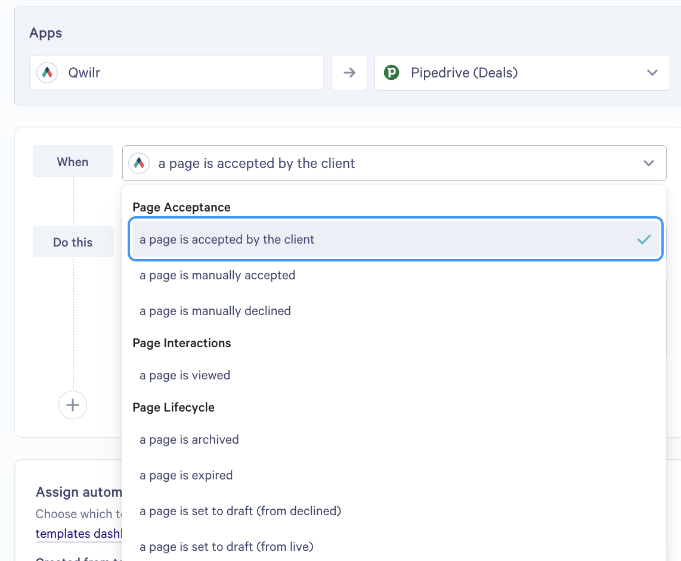Collapse the When trigger dropdown chevron
The image size is (681, 561).
coord(649,163)
